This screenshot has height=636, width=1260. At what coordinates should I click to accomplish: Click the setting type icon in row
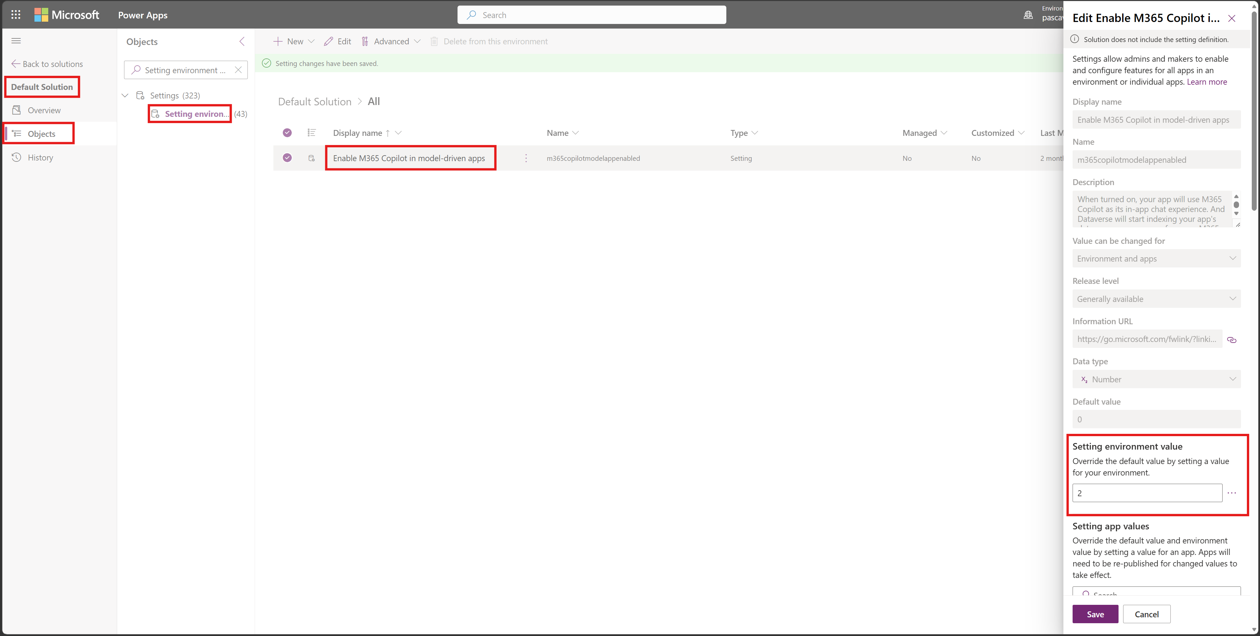311,158
